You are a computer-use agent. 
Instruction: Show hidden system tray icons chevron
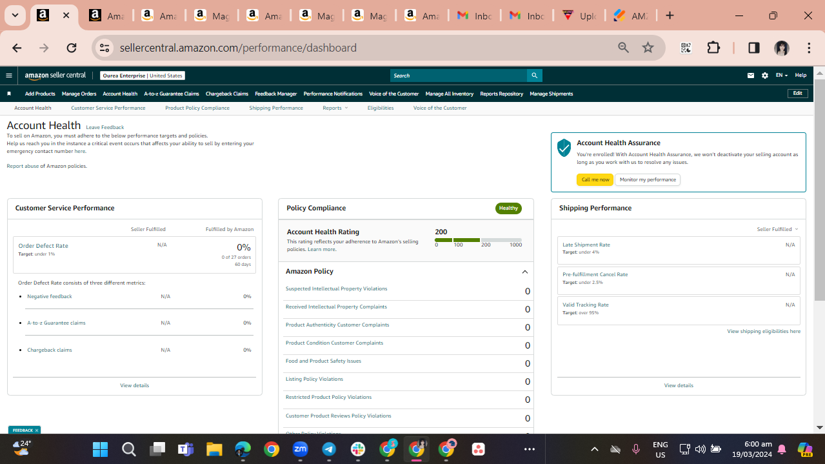click(x=595, y=449)
